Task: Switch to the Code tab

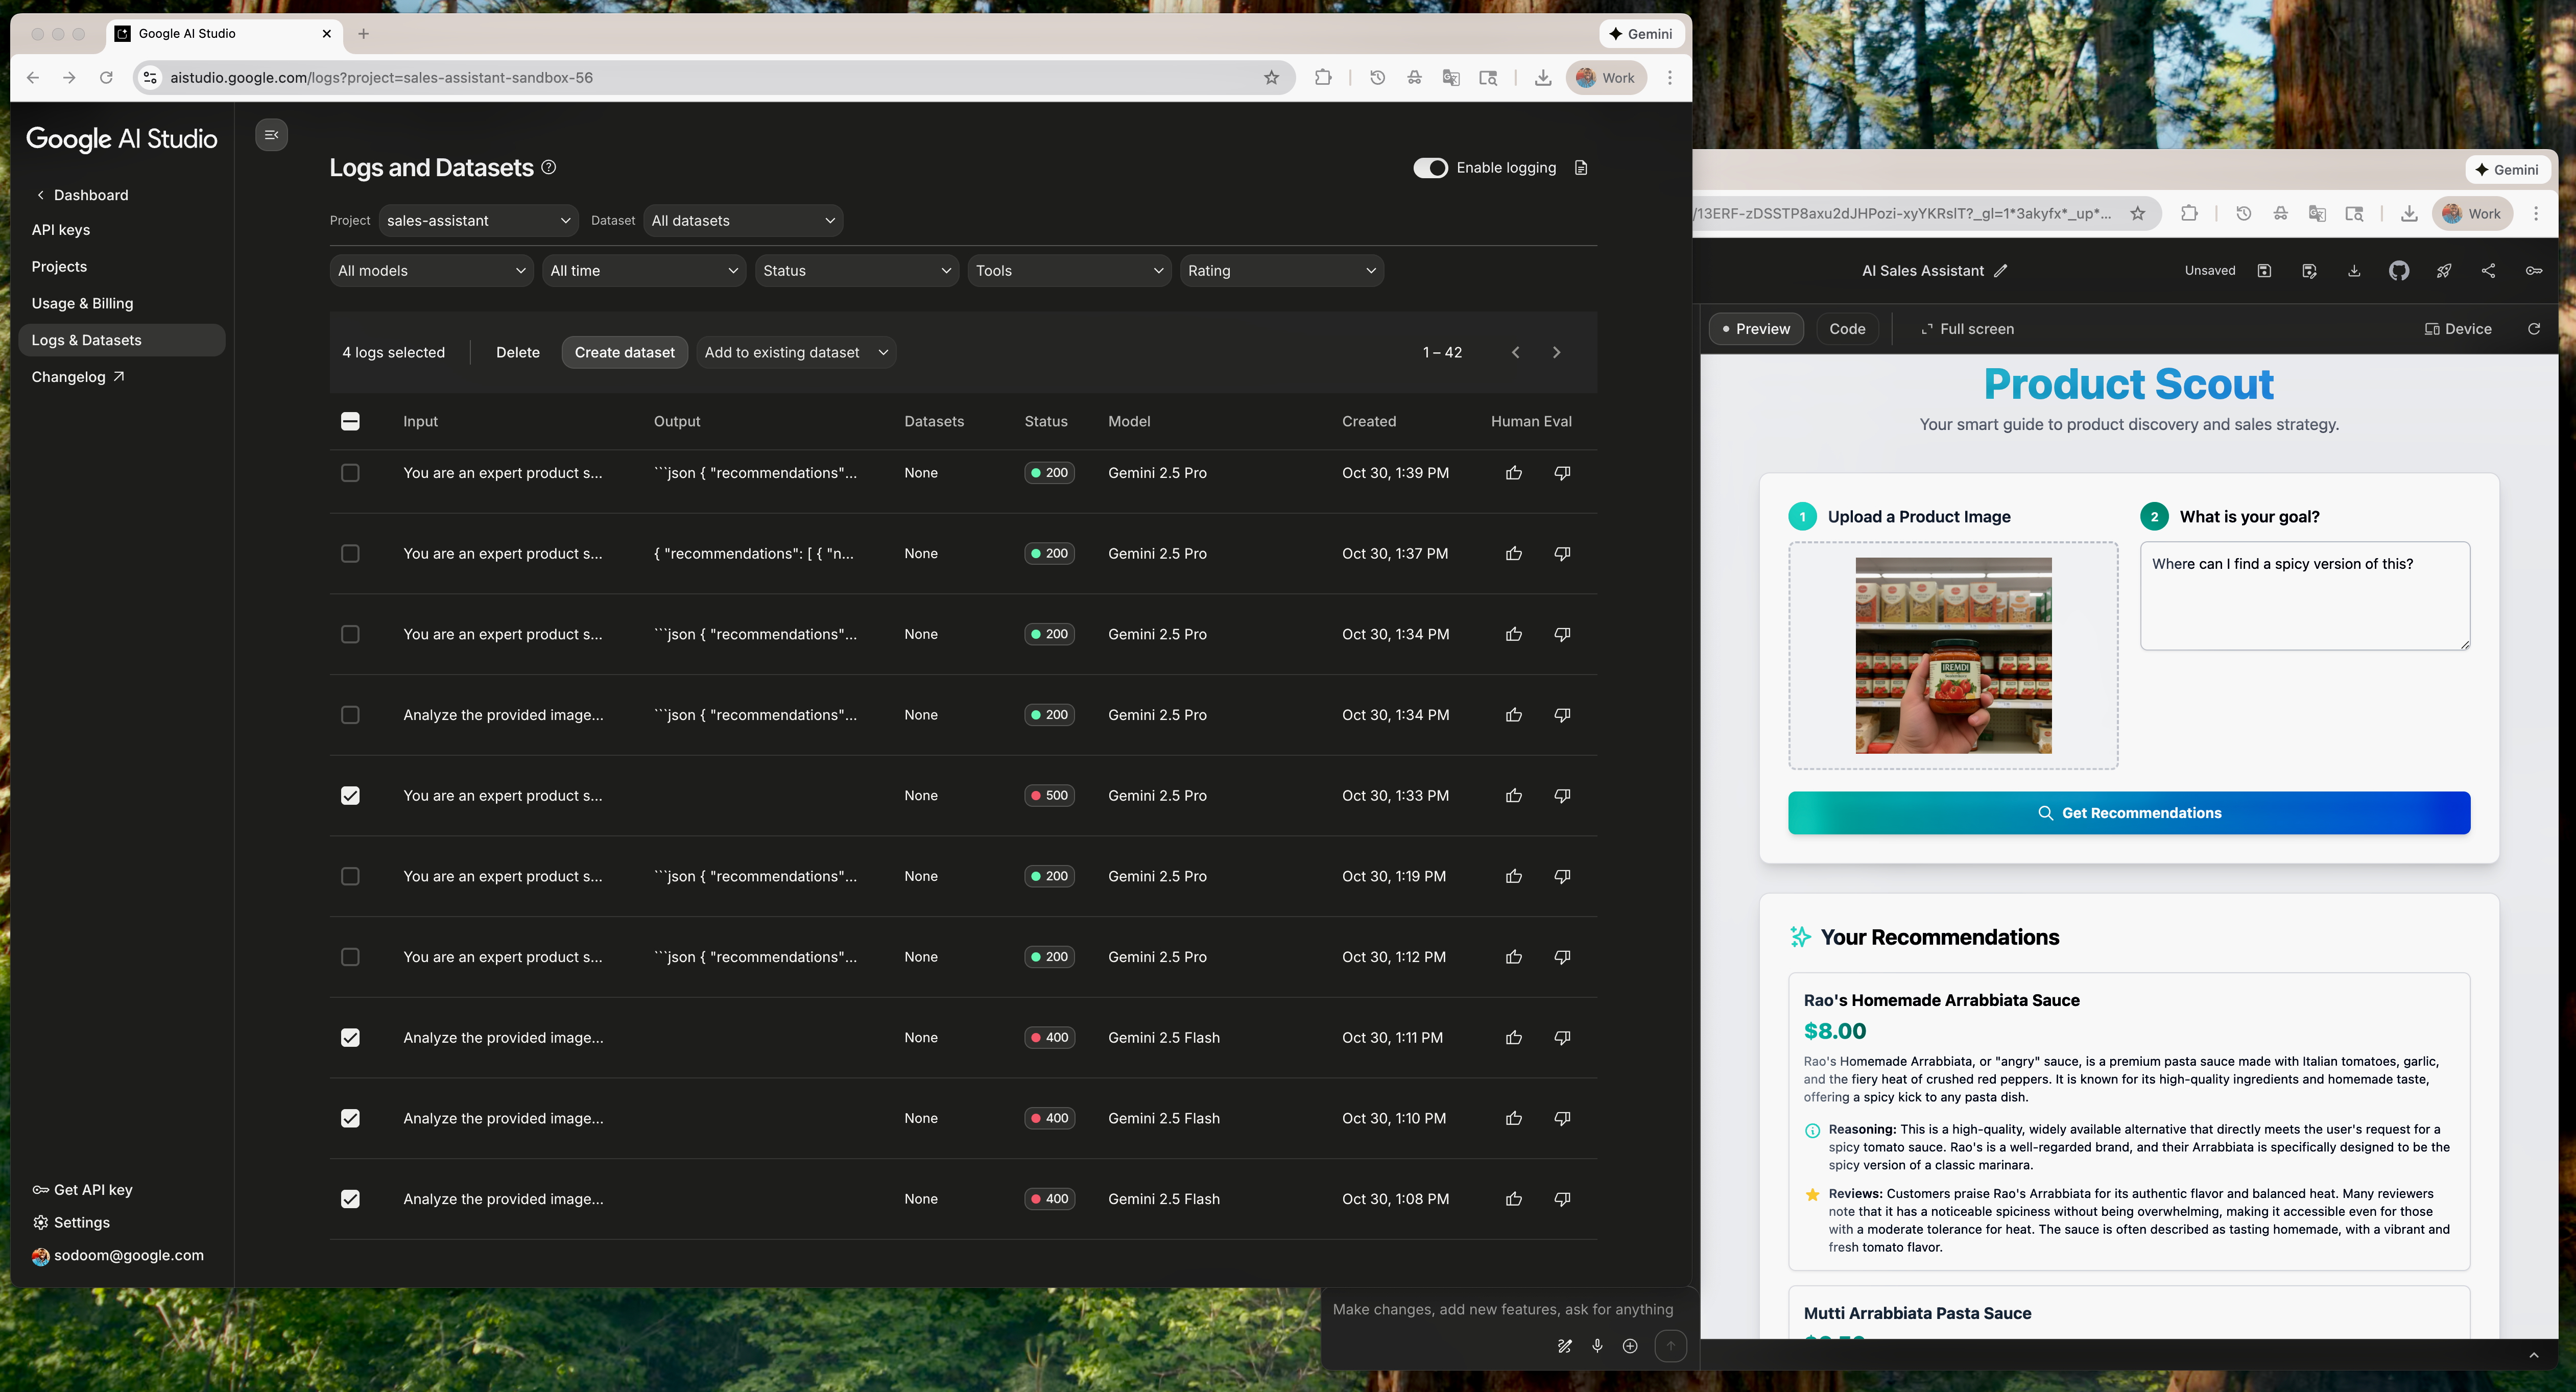Action: pos(1846,328)
